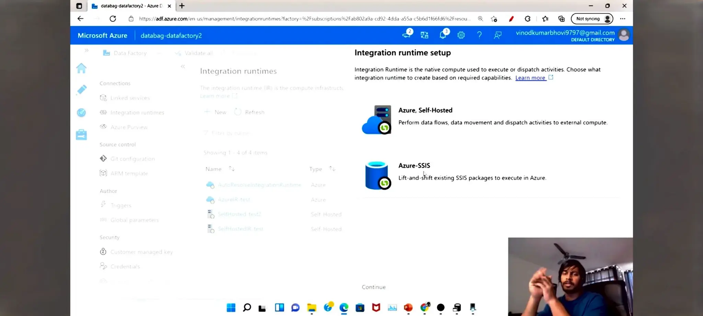703x316 pixels.
Task: Click the Not syncing profile button
Action: point(592,19)
